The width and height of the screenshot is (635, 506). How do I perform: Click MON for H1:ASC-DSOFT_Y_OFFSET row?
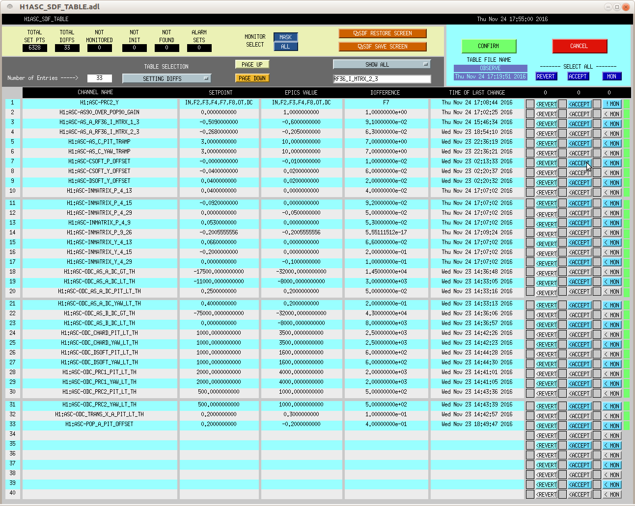pos(612,182)
